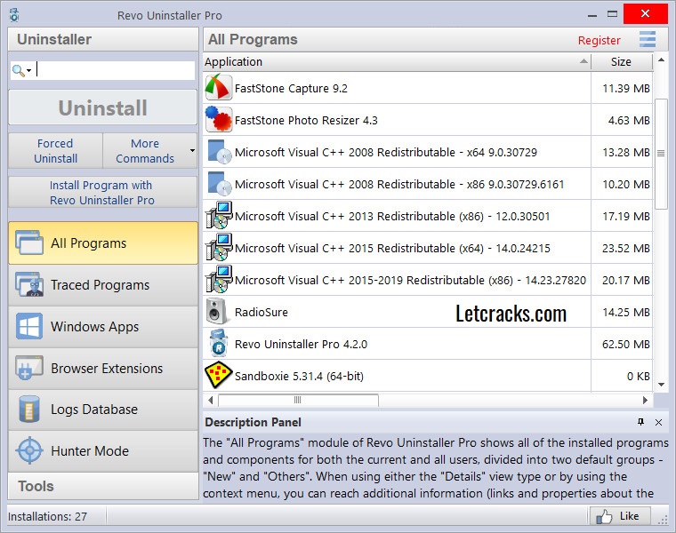Click the search magnifier icon
Screen dimensions: 676x533
pyautogui.click(x=18, y=70)
